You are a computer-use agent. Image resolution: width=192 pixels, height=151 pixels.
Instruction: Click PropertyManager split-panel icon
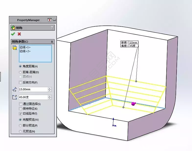[x=50, y=20]
